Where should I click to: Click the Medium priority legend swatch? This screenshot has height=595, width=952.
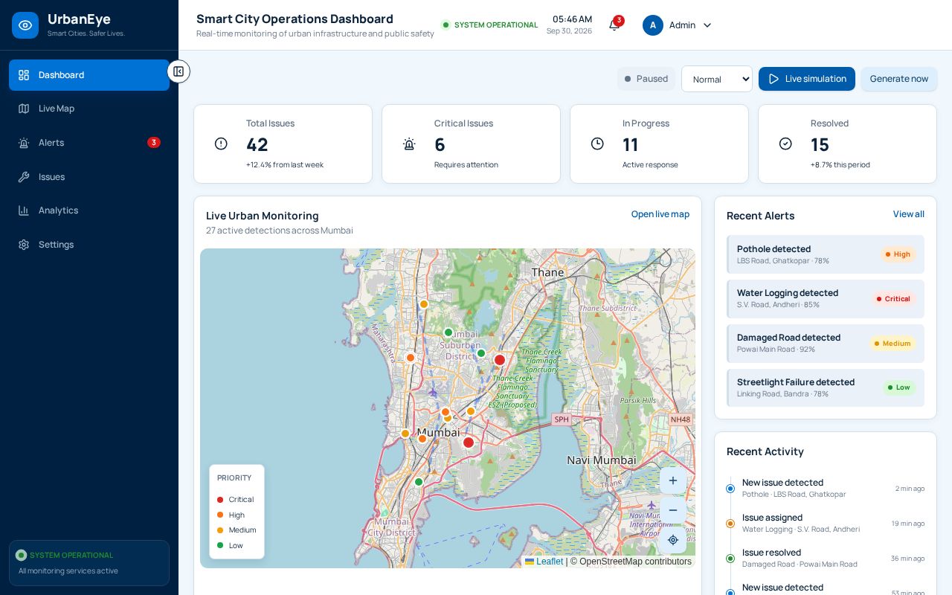click(x=220, y=530)
